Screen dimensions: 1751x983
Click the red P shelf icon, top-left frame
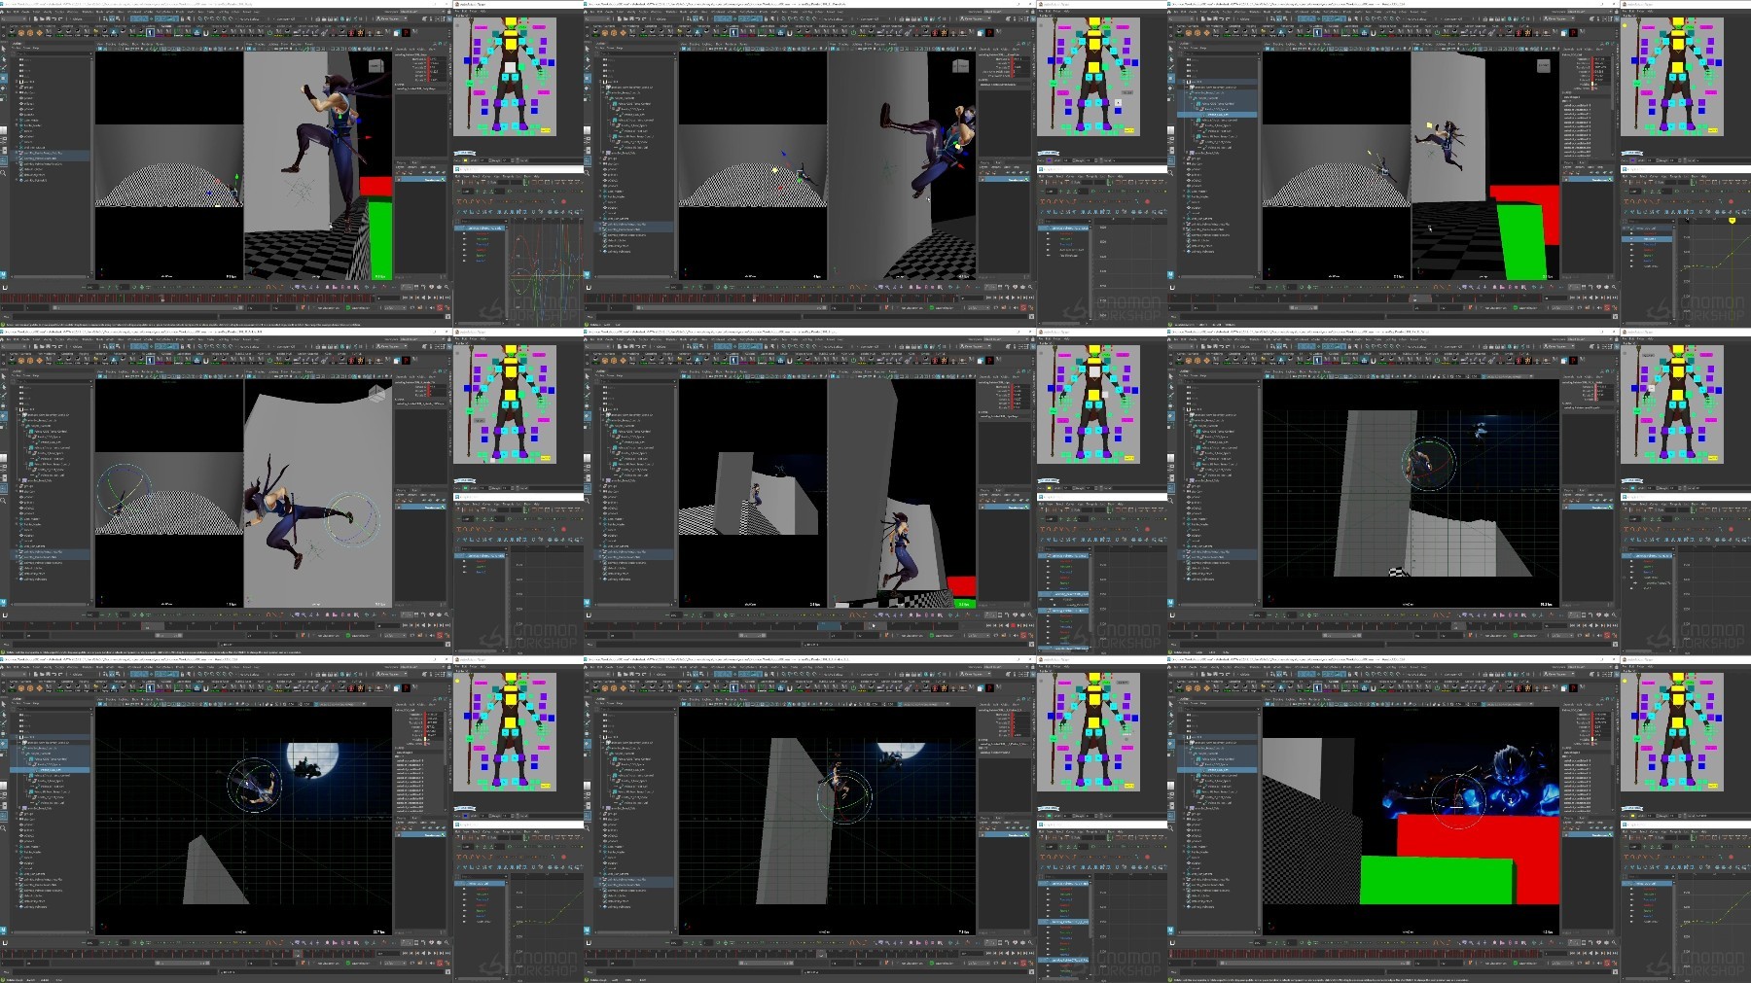point(407,32)
